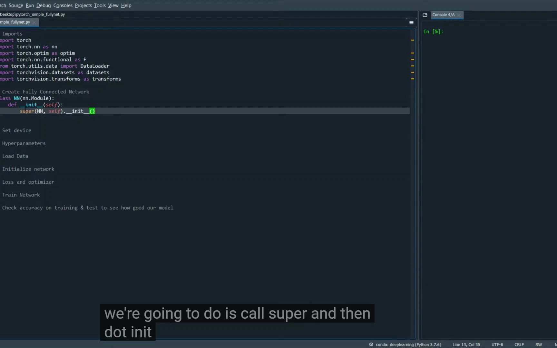Click the 'Check accuracy on training' comment line
This screenshot has height=348, width=557.
coord(88,208)
